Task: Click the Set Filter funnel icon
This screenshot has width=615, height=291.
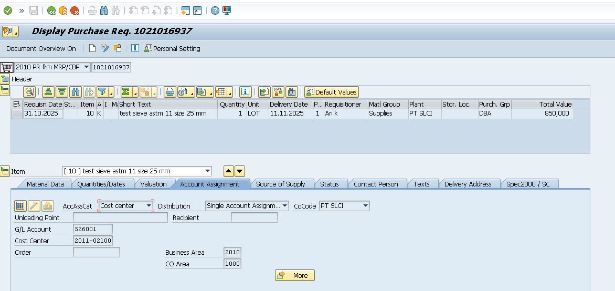Action: 102,92
